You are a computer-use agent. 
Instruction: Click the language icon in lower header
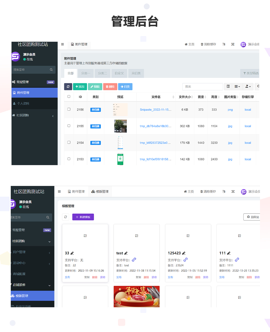(224, 192)
